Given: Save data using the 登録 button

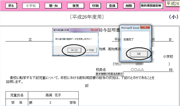Looking at the screenshot, I should click(112, 6).
